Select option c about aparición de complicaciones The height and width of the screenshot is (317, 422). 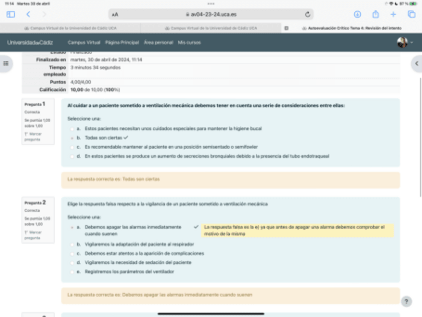(72, 254)
